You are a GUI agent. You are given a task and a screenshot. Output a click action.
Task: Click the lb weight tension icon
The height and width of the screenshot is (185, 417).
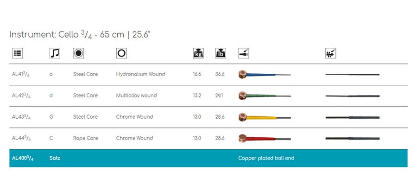point(221,53)
